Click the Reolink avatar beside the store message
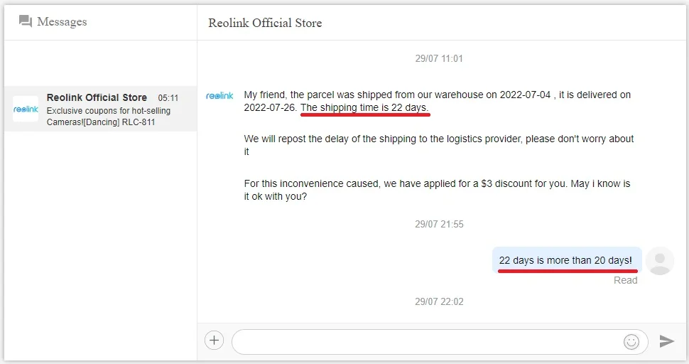The width and height of the screenshot is (689, 364). pos(219,96)
